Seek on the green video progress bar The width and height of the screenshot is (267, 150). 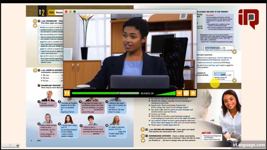[x=105, y=93]
